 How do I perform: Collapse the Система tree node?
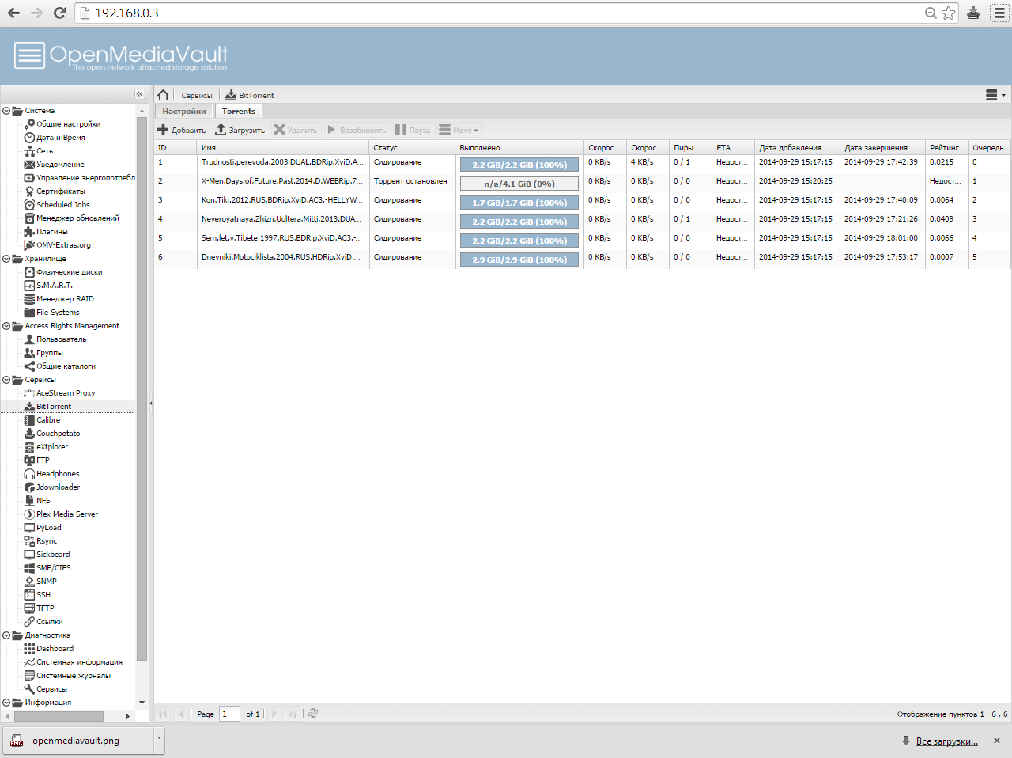point(6,111)
